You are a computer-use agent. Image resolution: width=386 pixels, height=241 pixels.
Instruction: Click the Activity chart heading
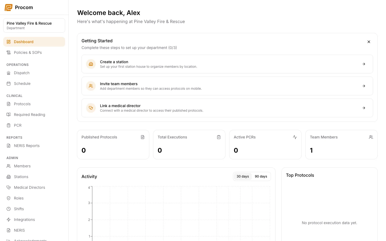tap(89, 176)
